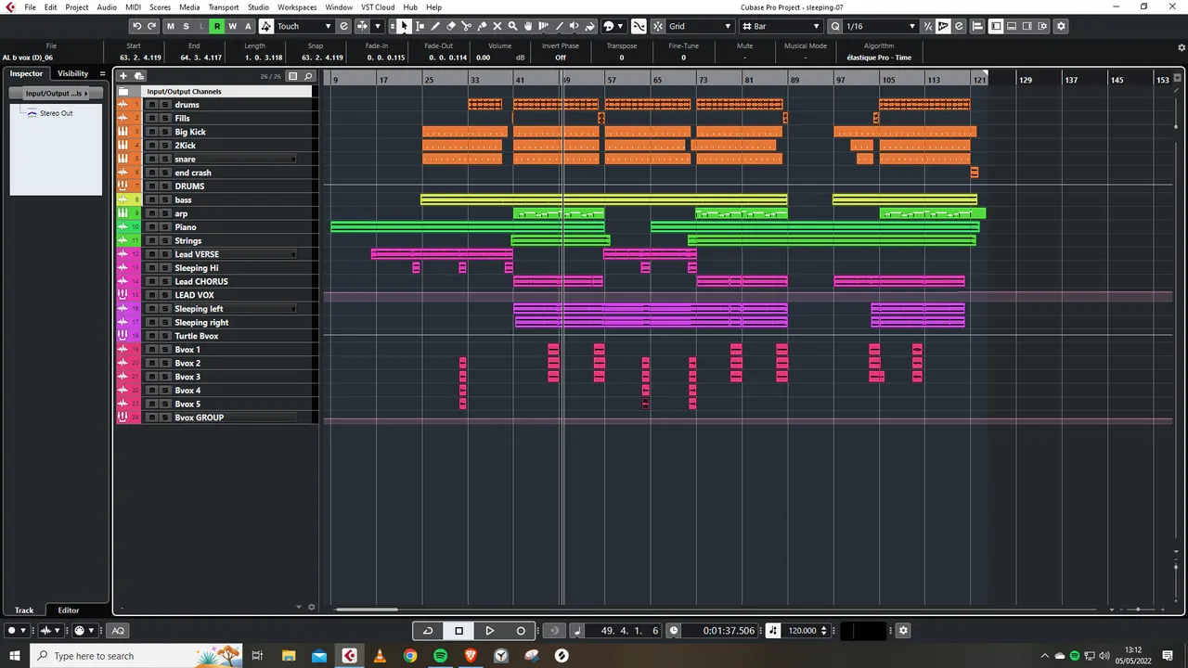This screenshot has height=668, width=1188.
Task: Click the Record button in the transport
Action: (521, 631)
